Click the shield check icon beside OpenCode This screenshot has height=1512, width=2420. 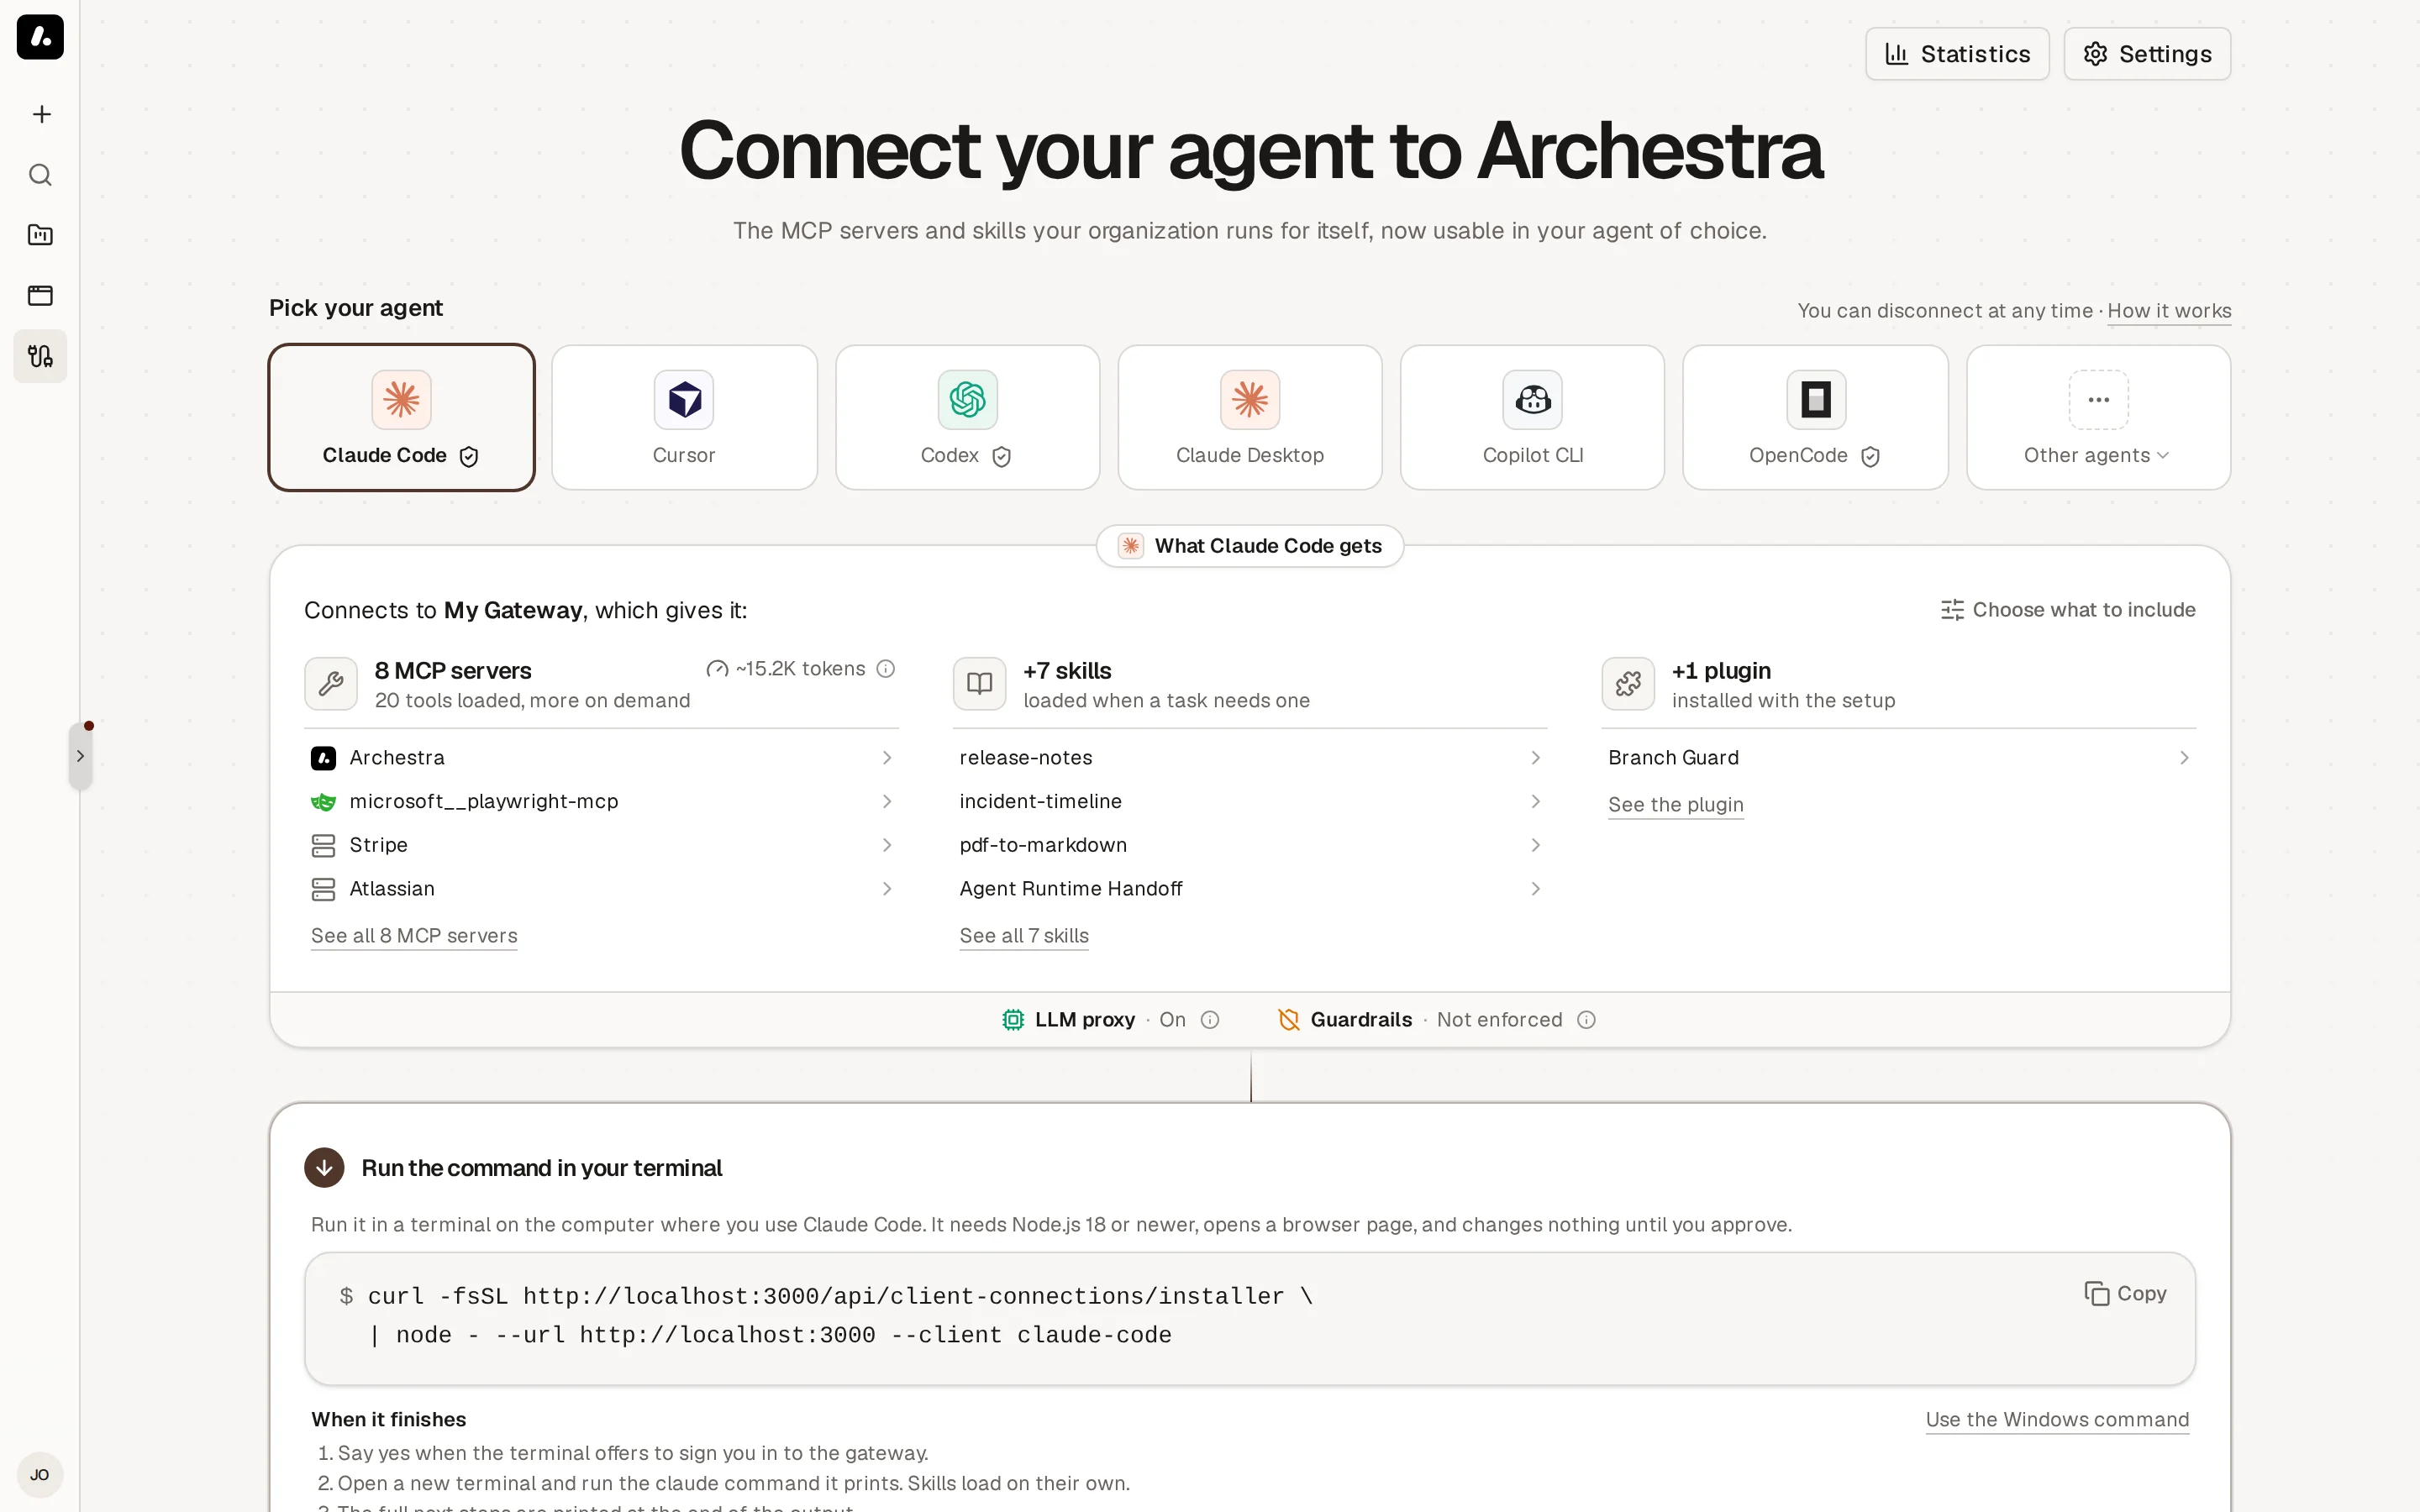click(1870, 457)
